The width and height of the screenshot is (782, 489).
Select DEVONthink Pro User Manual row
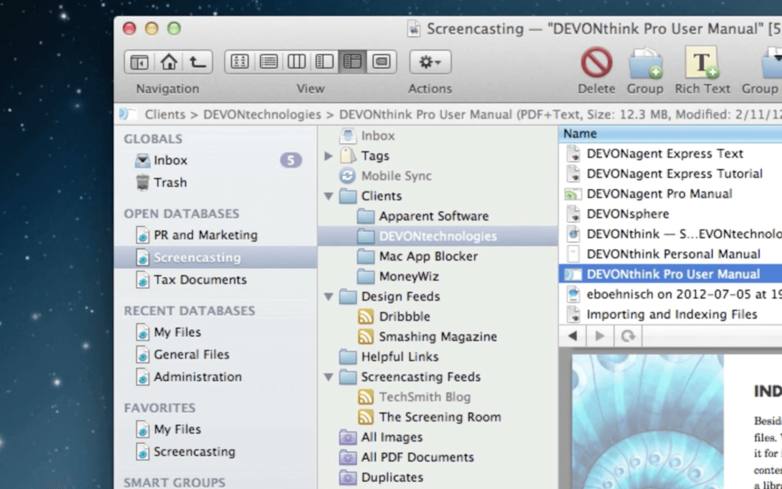(x=670, y=275)
